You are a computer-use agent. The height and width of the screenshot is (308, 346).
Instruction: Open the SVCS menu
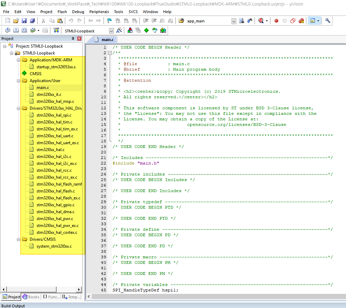coord(133,12)
